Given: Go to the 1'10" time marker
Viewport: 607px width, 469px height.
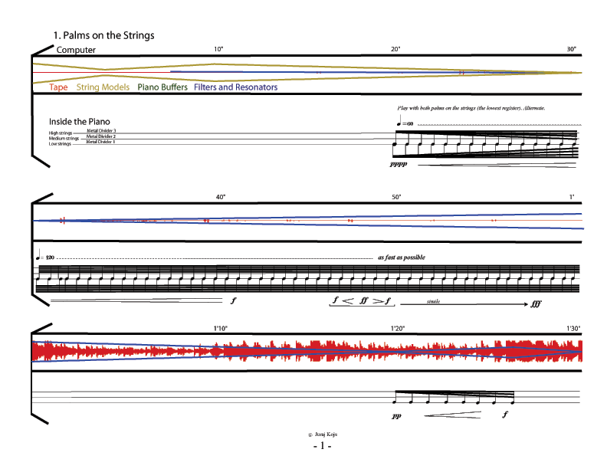Looking at the screenshot, I should pos(221,329).
